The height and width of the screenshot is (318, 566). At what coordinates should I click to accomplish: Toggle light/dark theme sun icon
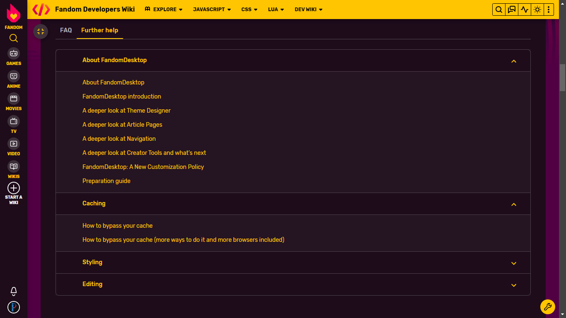(537, 10)
